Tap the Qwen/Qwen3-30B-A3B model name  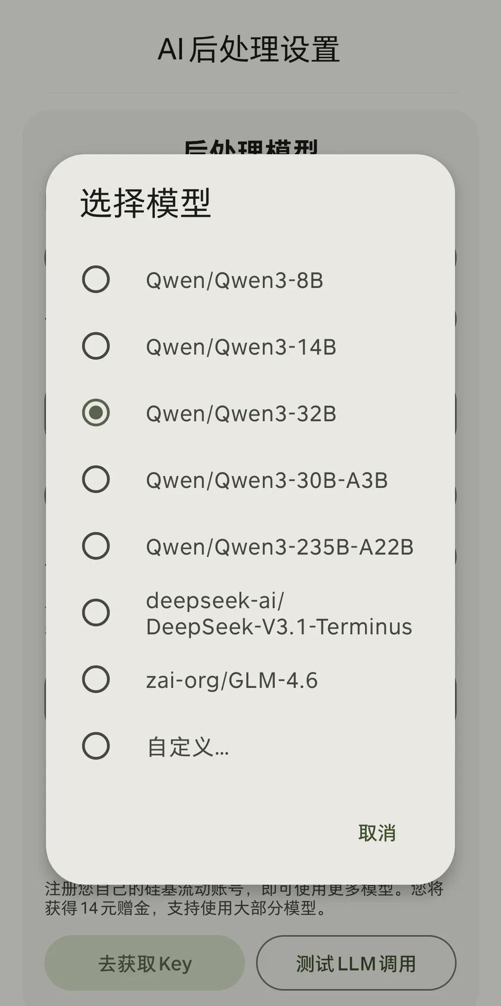click(267, 480)
